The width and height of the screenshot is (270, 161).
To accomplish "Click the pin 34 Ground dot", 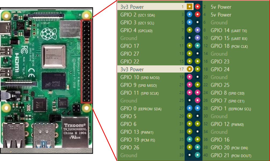I will point(198,132).
